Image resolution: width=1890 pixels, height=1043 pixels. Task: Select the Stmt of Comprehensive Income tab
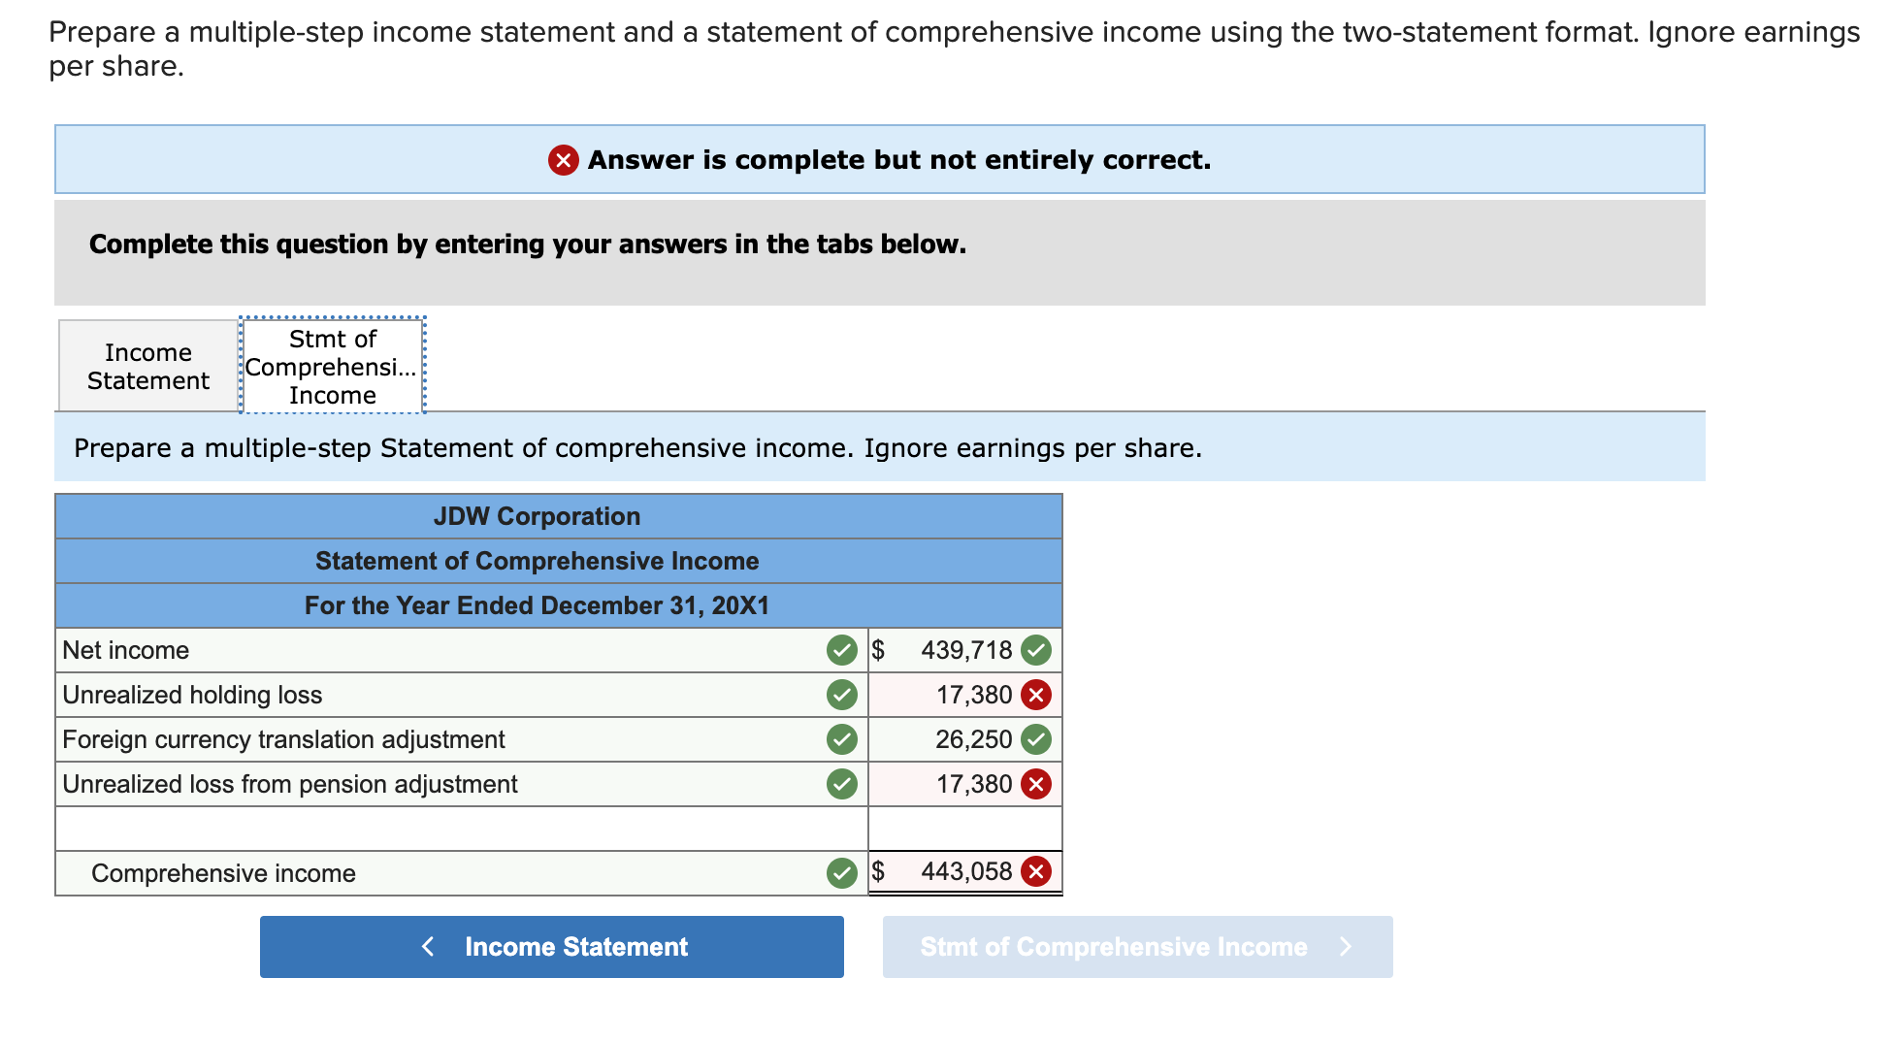tap(331, 366)
